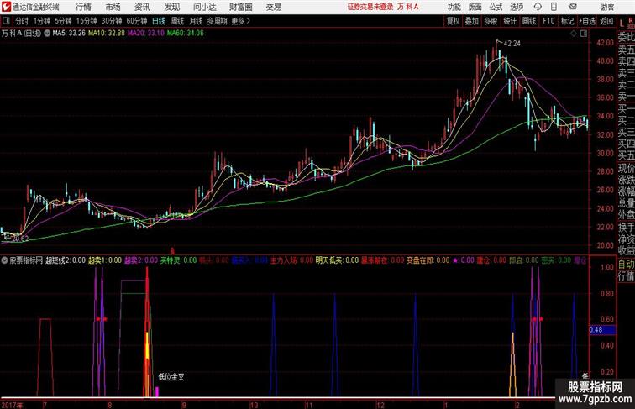Click the MA5: 33.26 indicator label
Screen dimensions: 635x409
[x=69, y=34]
